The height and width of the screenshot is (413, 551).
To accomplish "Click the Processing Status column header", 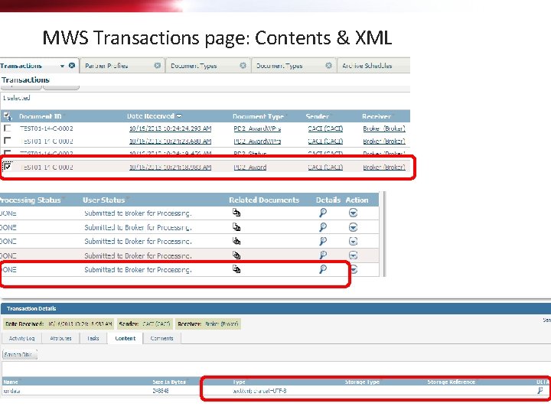I will click(x=30, y=200).
